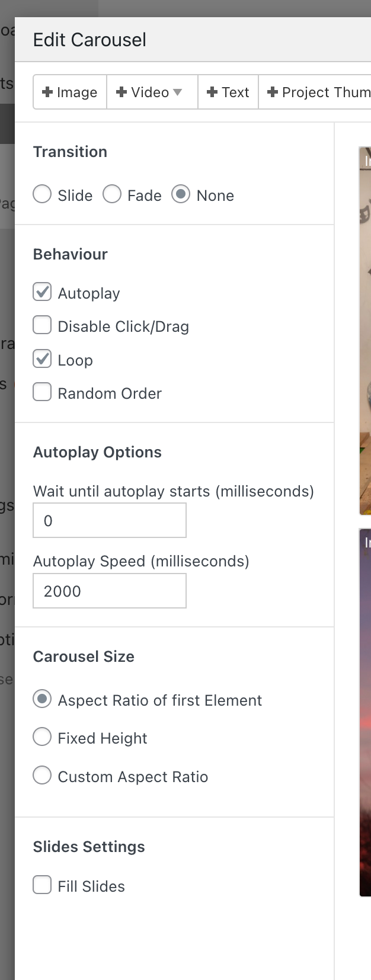Click the first slide thumbnail preview
This screenshot has width=371, height=980.
[366, 329]
